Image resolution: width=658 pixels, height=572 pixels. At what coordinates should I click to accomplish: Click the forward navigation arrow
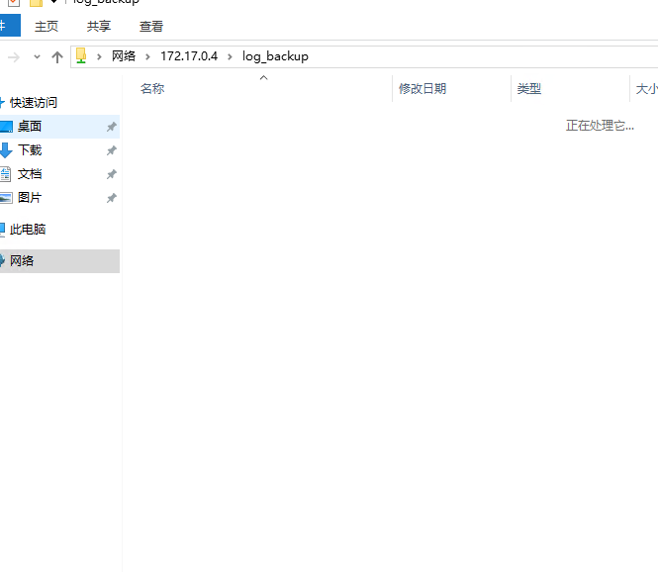[x=14, y=56]
